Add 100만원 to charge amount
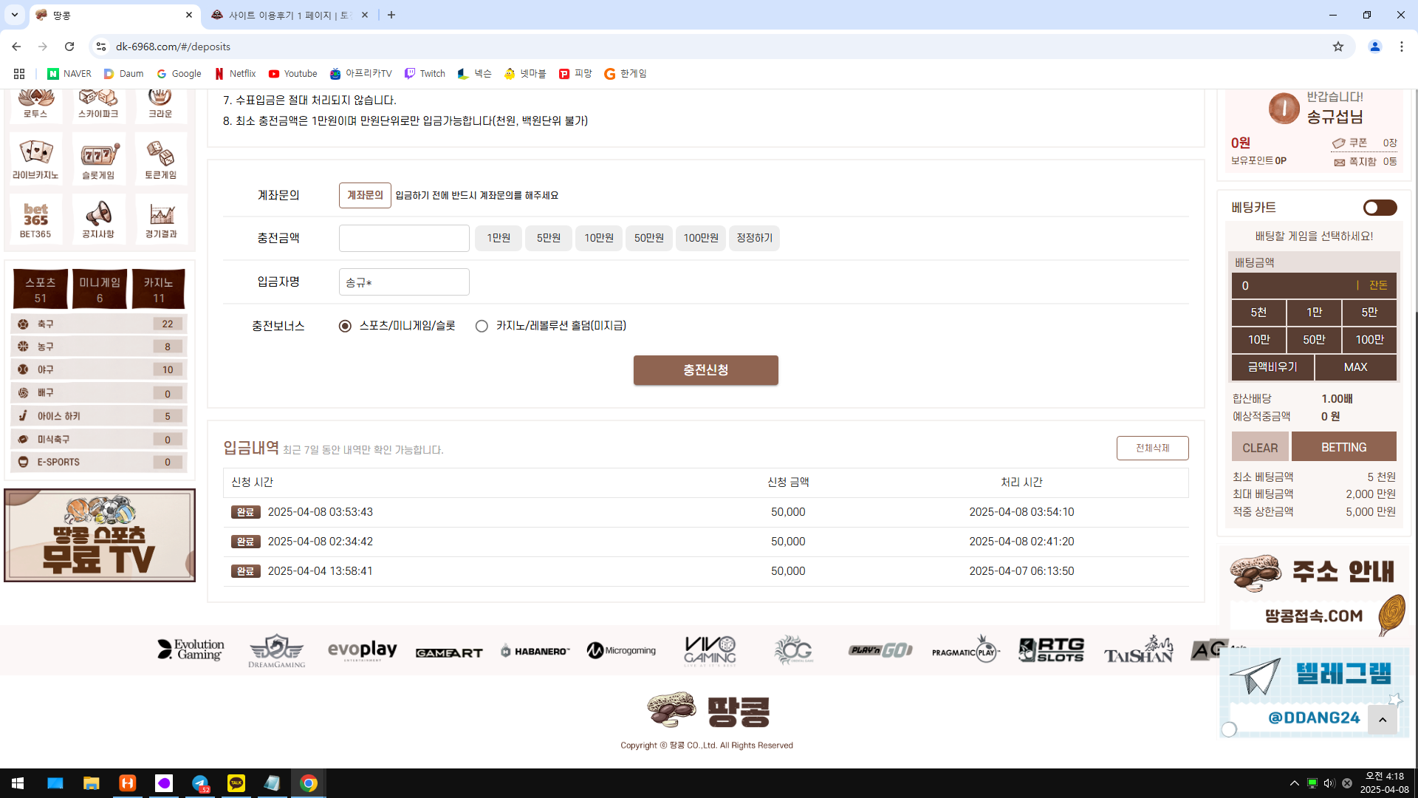Screen dimensions: 1418x798 tap(701, 238)
